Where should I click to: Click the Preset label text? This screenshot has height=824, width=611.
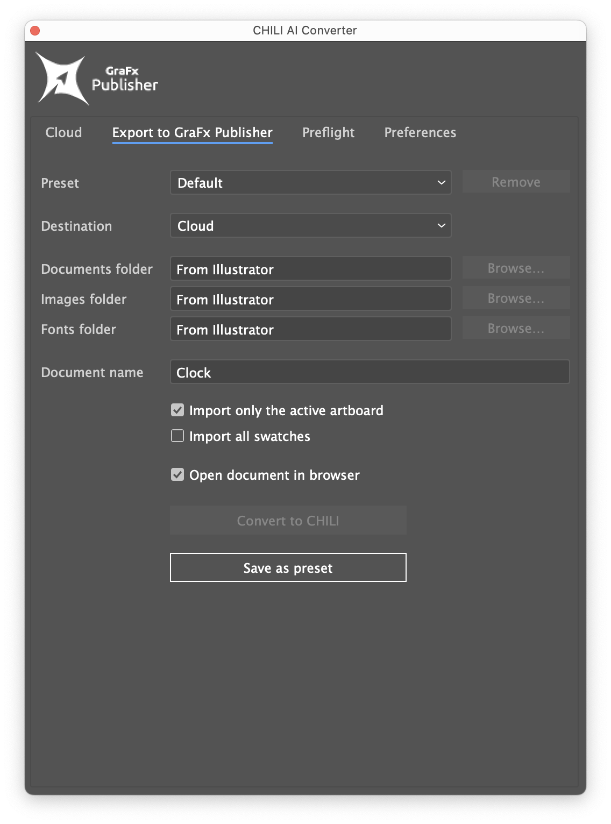coord(60,183)
